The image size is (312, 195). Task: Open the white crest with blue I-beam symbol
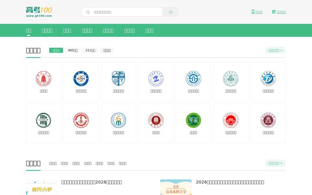tap(156, 78)
